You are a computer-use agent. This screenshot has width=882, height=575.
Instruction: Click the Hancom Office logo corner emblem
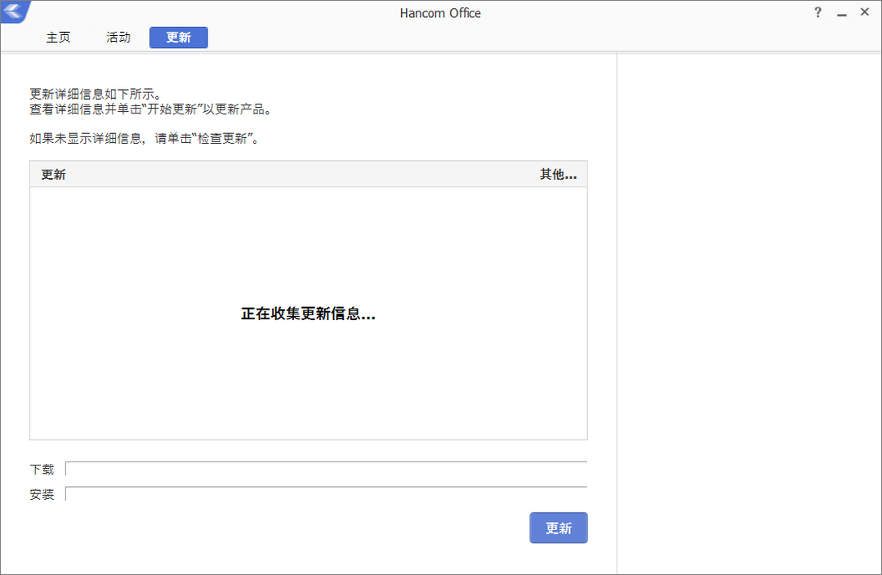pyautogui.click(x=13, y=11)
